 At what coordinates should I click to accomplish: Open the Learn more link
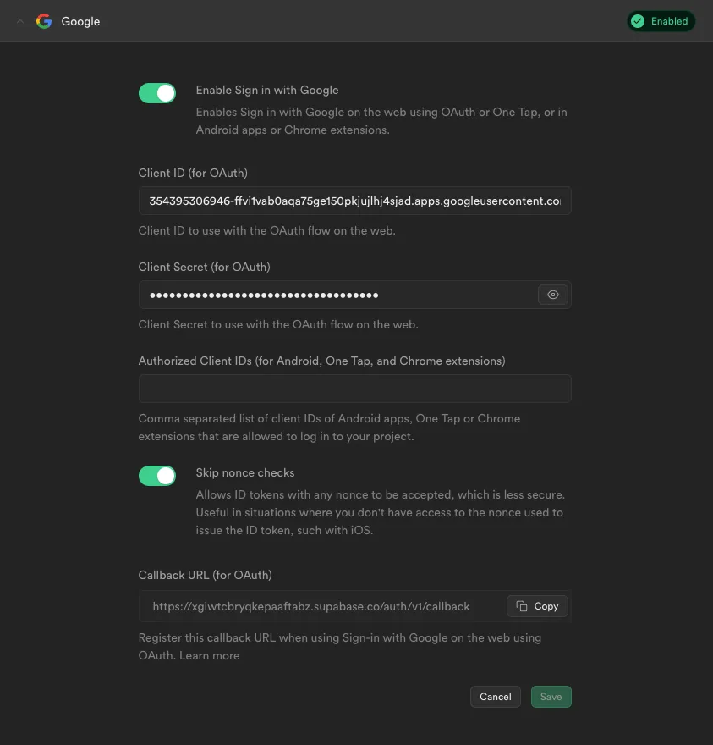[210, 655]
